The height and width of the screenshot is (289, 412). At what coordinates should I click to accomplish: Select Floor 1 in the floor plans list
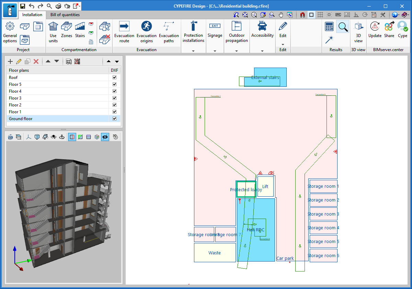(x=15, y=112)
